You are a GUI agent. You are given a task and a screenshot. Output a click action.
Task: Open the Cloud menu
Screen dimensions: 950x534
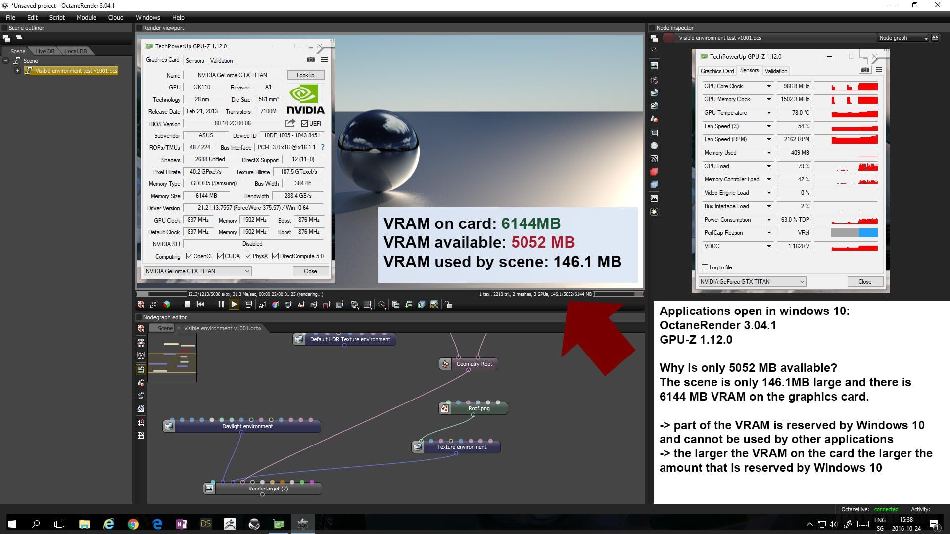tap(116, 17)
